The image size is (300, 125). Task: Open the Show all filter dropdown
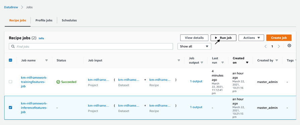tap(194, 46)
